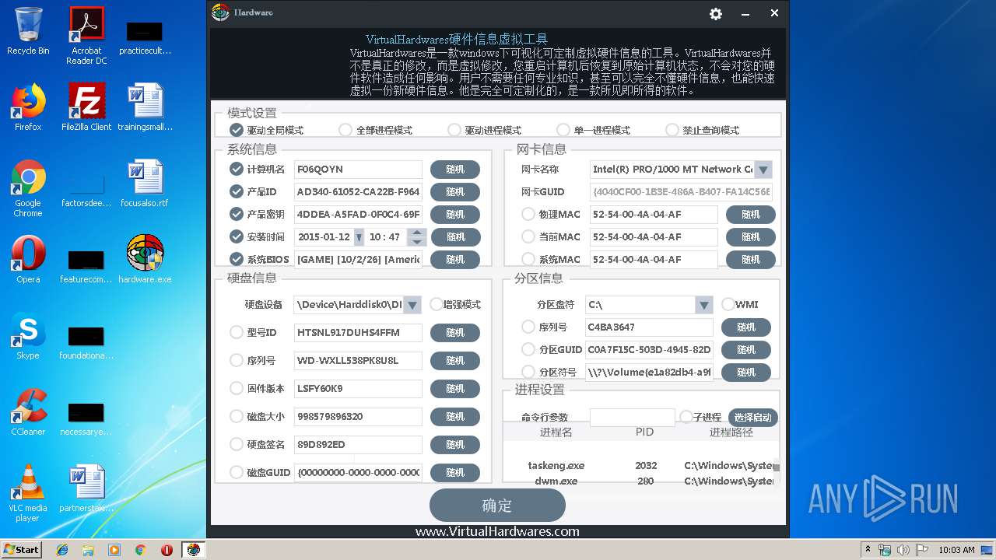Increase install time with up stepper
The width and height of the screenshot is (996, 560).
point(417,233)
